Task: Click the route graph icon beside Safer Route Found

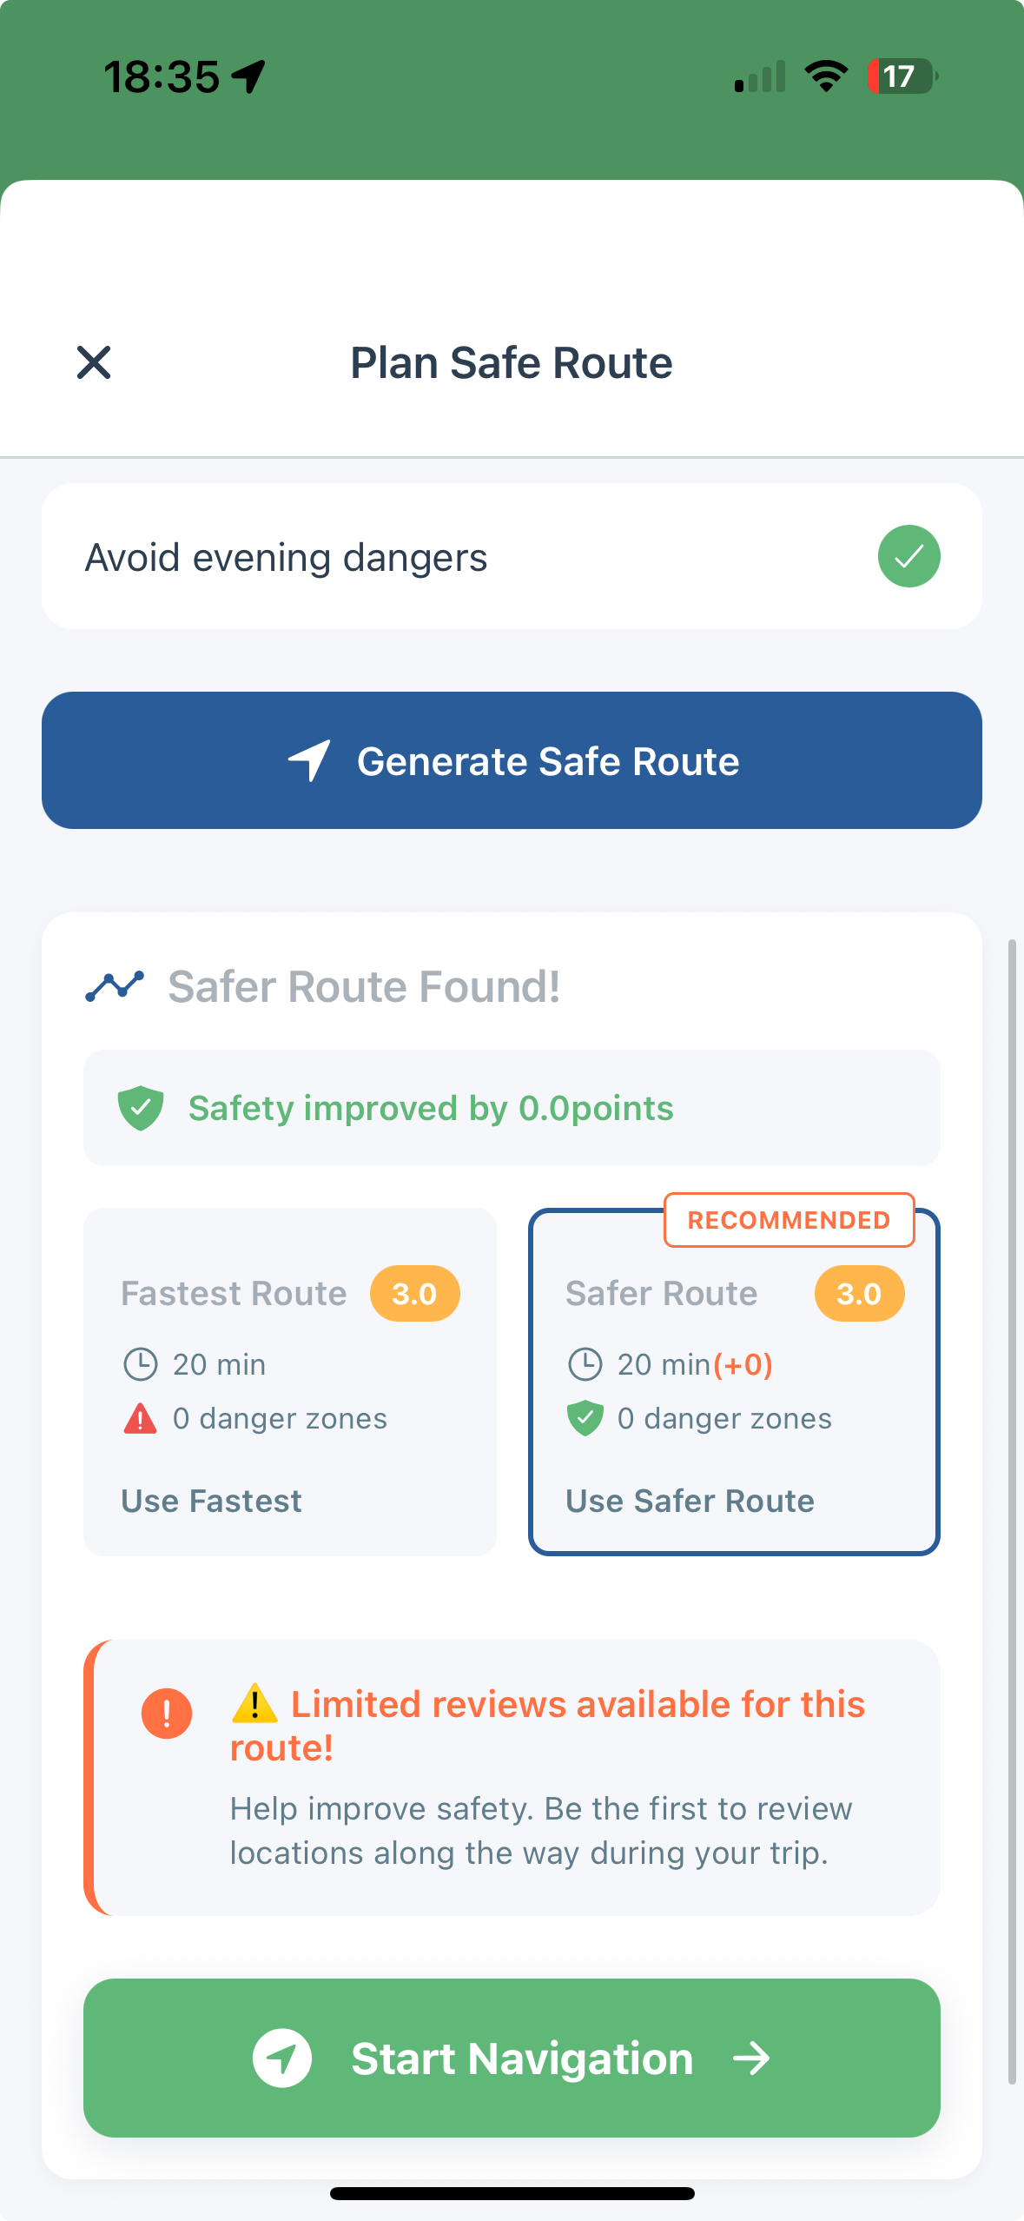Action: click(x=115, y=986)
